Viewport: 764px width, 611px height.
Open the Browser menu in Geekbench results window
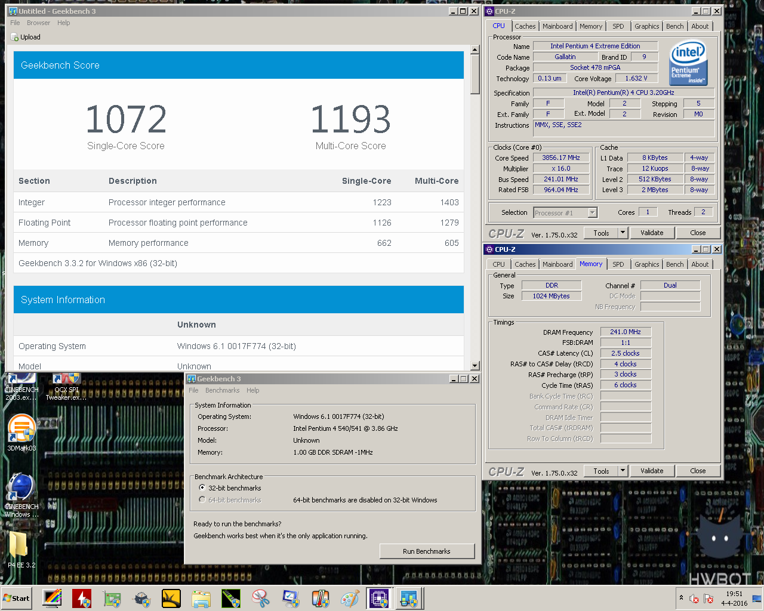[x=38, y=23]
